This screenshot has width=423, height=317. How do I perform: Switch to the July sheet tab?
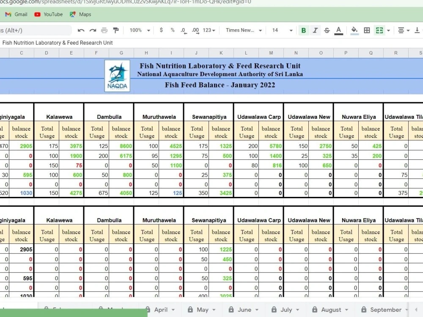pyautogui.click(x=286, y=310)
